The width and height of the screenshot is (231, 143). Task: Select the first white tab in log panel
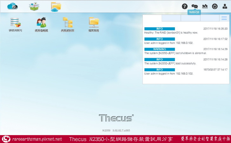152,18
